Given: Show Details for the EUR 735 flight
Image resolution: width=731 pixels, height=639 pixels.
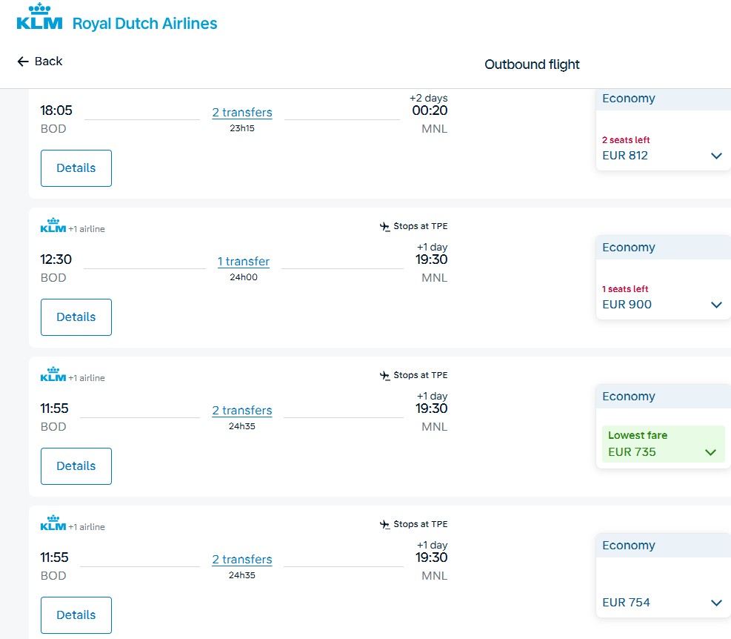Looking at the screenshot, I should click(x=76, y=466).
